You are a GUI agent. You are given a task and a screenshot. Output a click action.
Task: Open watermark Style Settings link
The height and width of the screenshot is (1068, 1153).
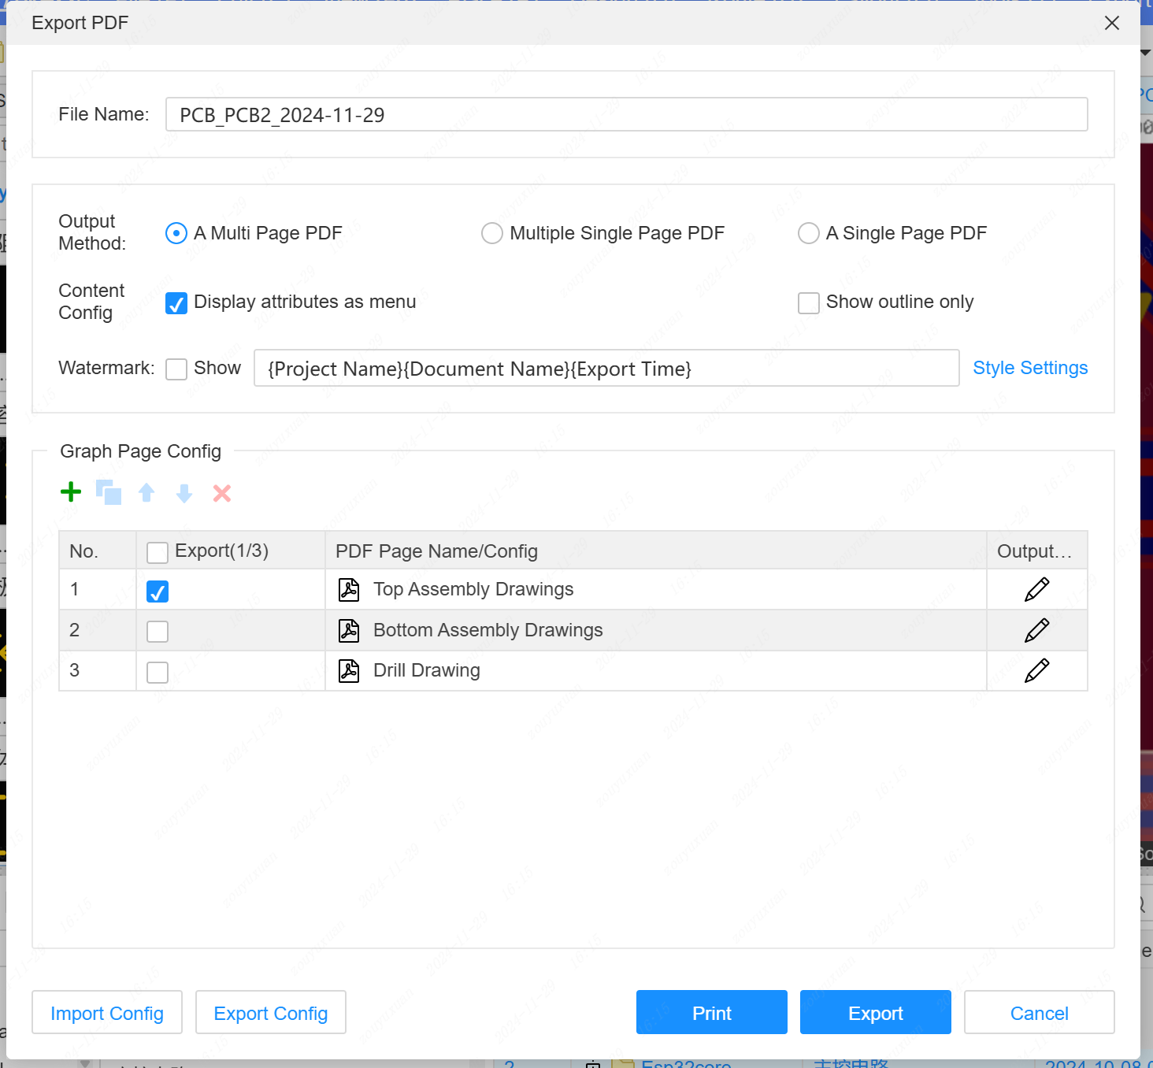click(x=1030, y=368)
